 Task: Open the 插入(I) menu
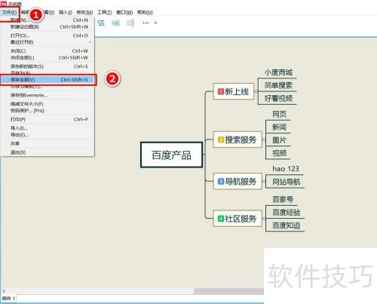pyautogui.click(x=66, y=12)
